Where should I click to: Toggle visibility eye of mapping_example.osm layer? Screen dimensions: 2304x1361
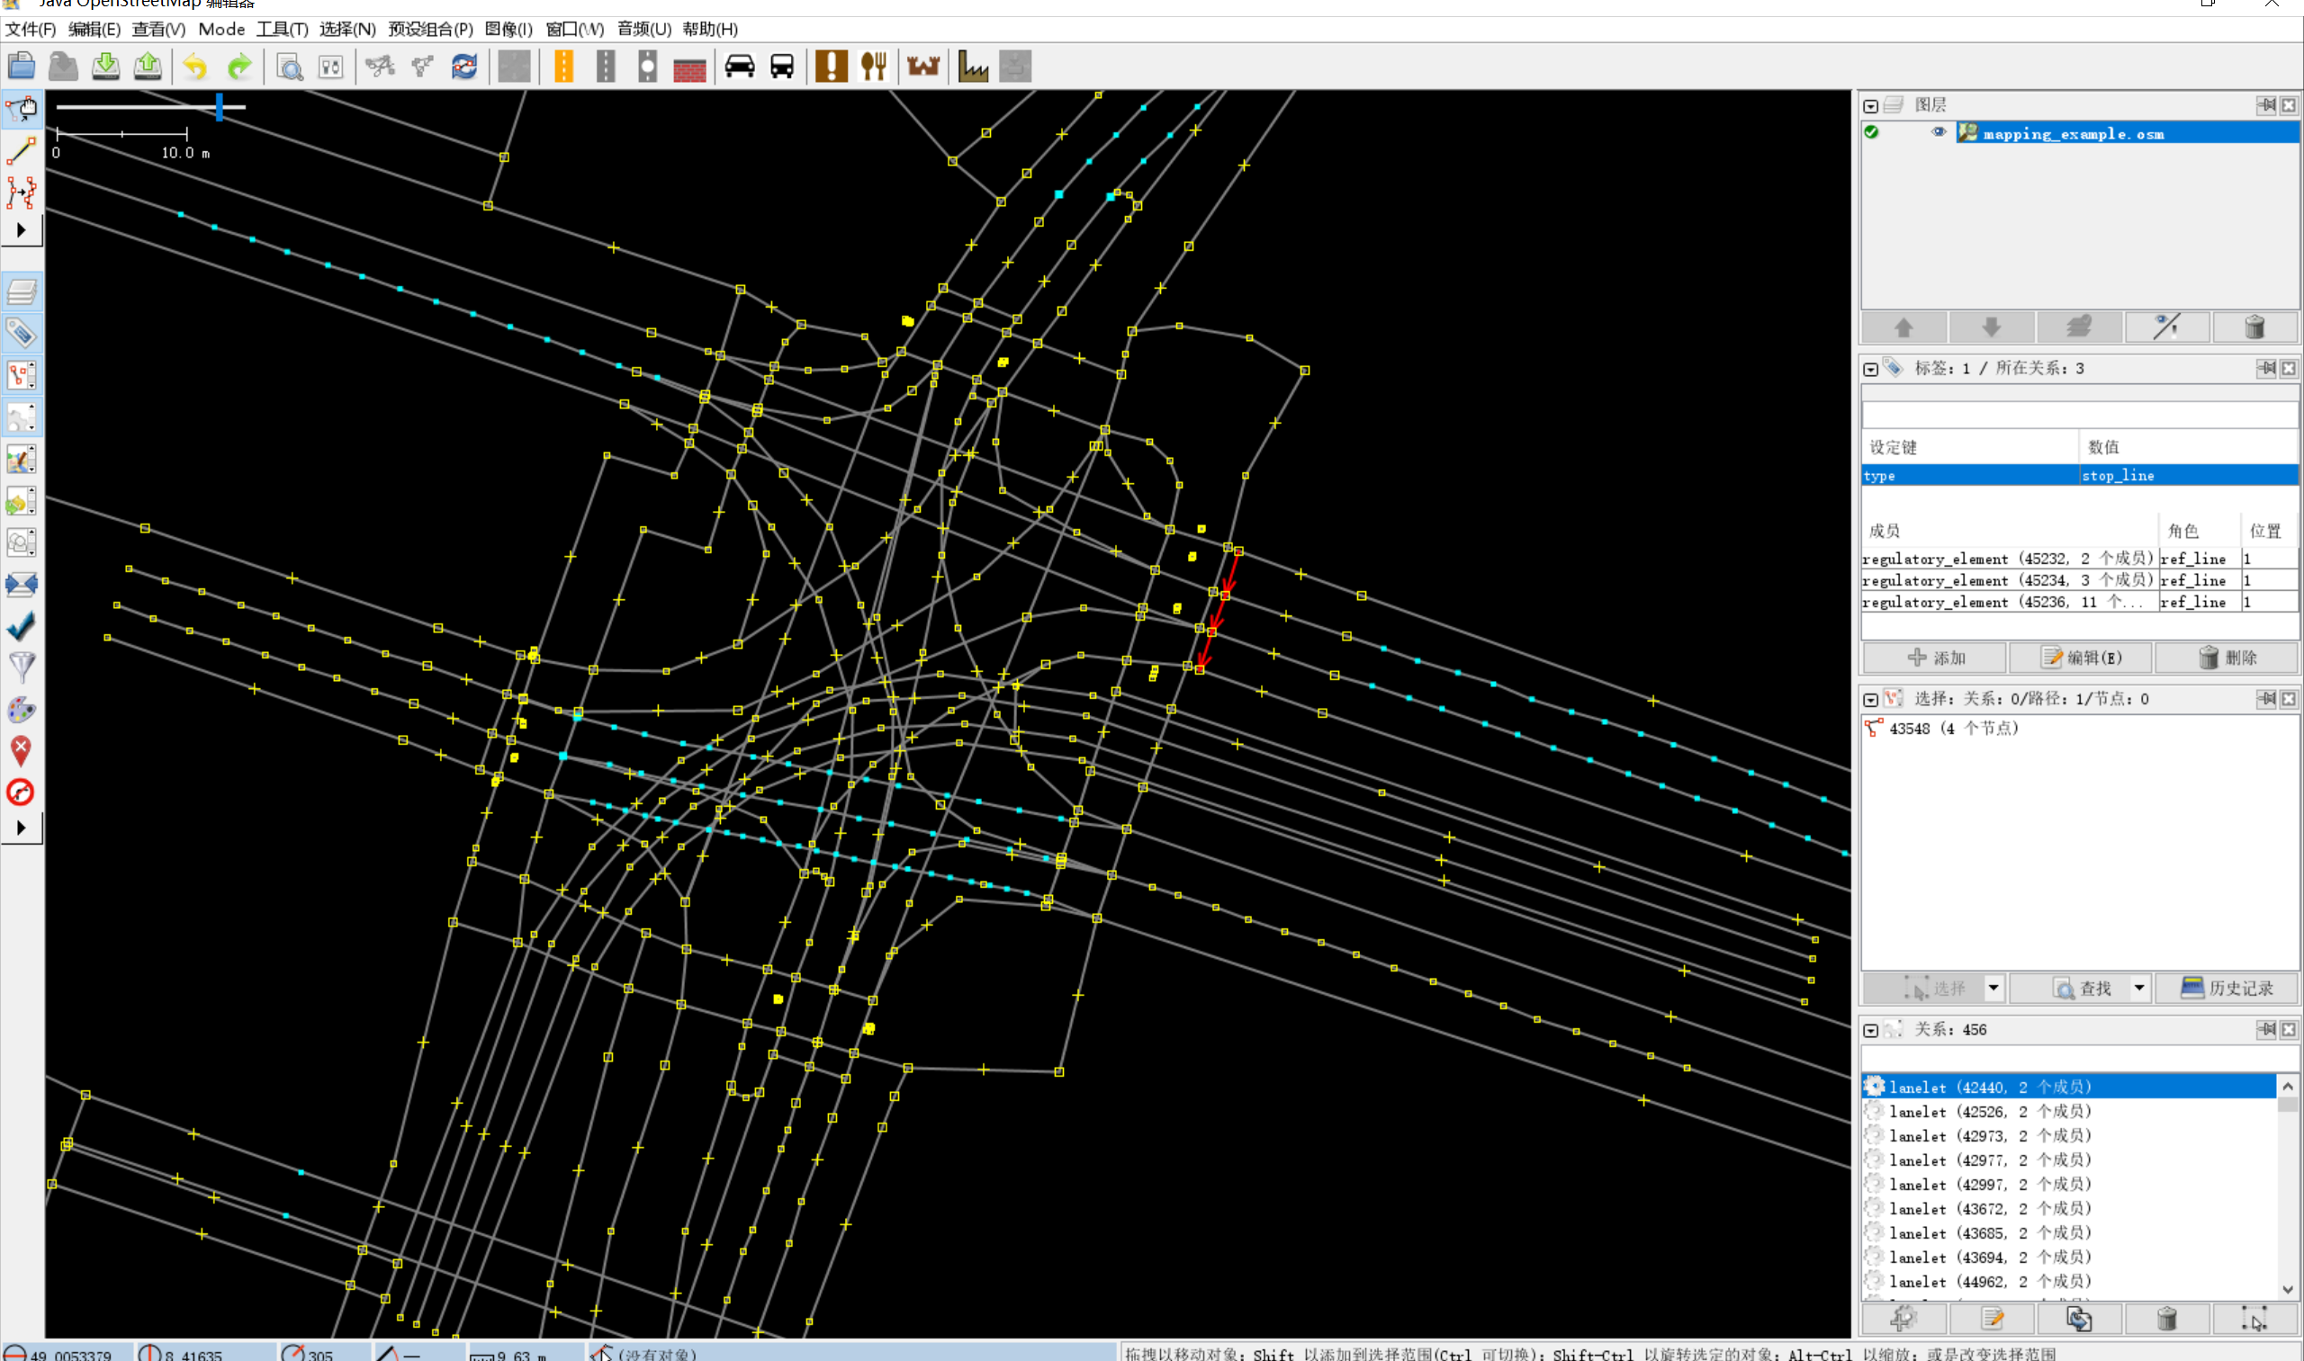pyautogui.click(x=1939, y=132)
